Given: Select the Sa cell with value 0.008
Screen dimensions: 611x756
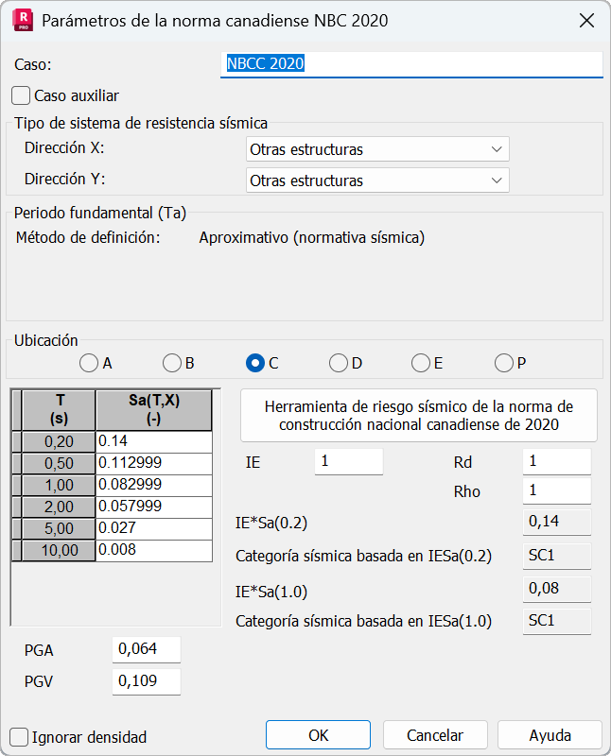Looking at the screenshot, I should coord(154,550).
